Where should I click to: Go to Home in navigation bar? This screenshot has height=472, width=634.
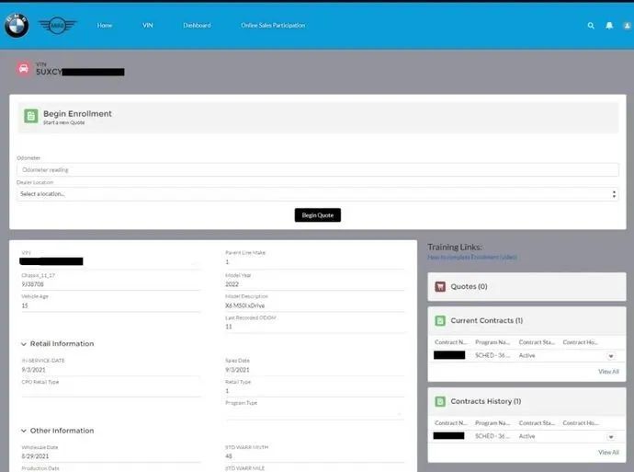(x=105, y=25)
